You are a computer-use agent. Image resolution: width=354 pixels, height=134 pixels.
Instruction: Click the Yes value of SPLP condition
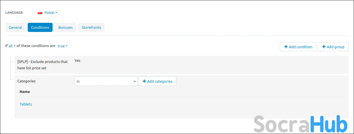pos(77,61)
